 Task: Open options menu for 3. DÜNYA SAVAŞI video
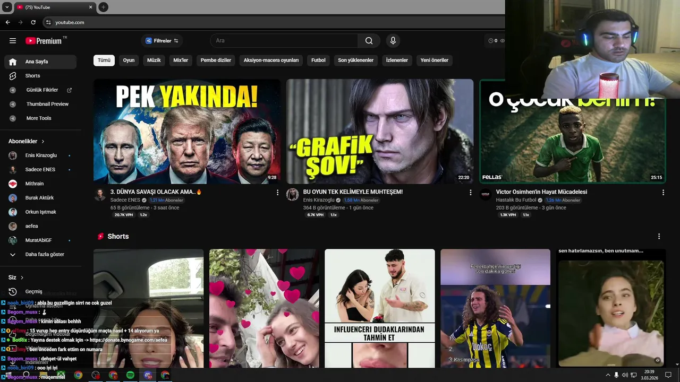[277, 193]
